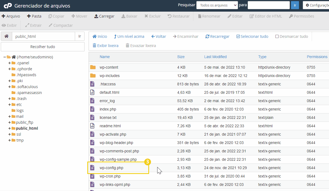This screenshot has width=329, height=191.
Task: Click the Copiar toolbar button
Action: coord(56,16)
